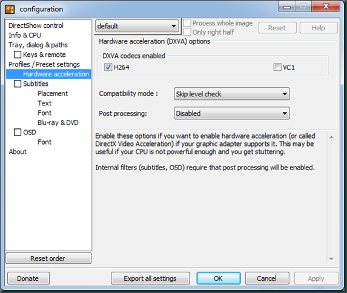Open the Compatibility mode dropdown
The width and height of the screenshot is (347, 293).
[232, 94]
